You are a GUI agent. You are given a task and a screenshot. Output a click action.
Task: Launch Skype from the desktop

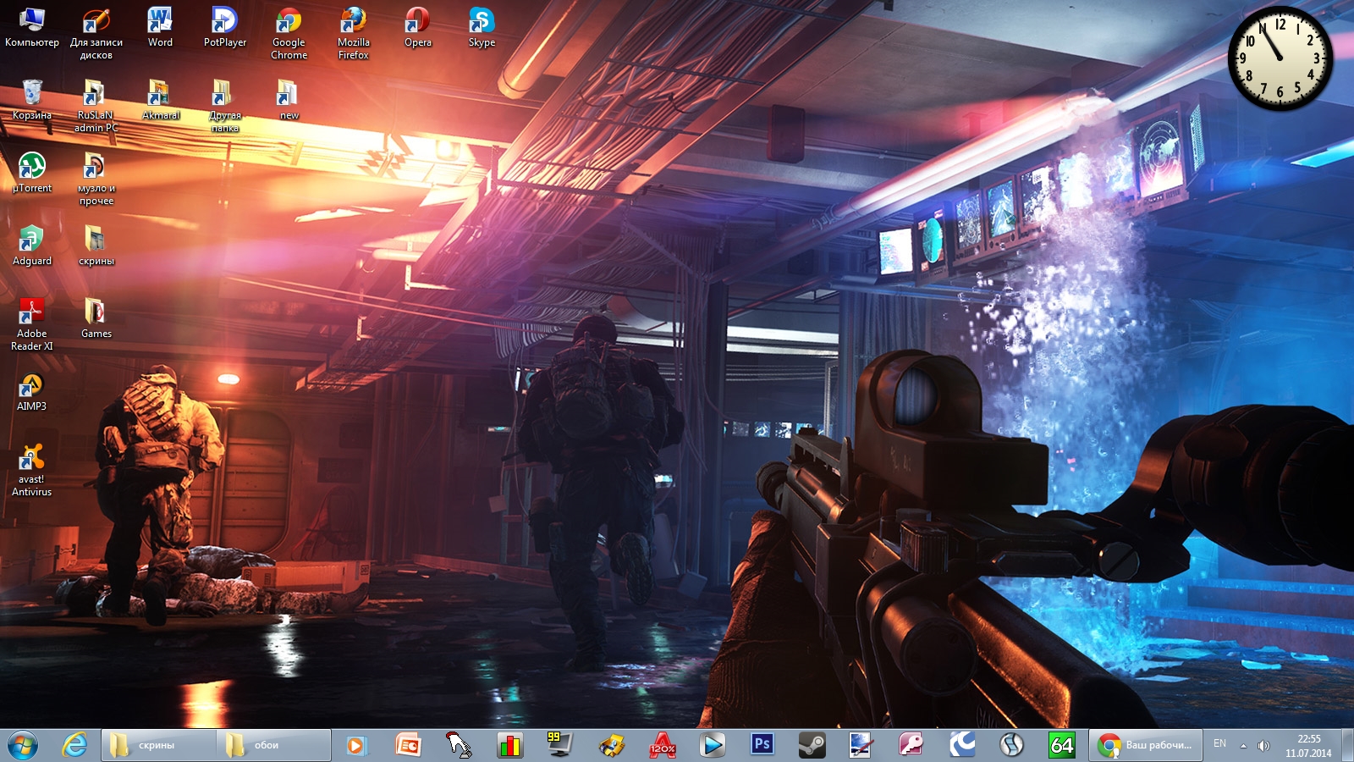point(482,27)
